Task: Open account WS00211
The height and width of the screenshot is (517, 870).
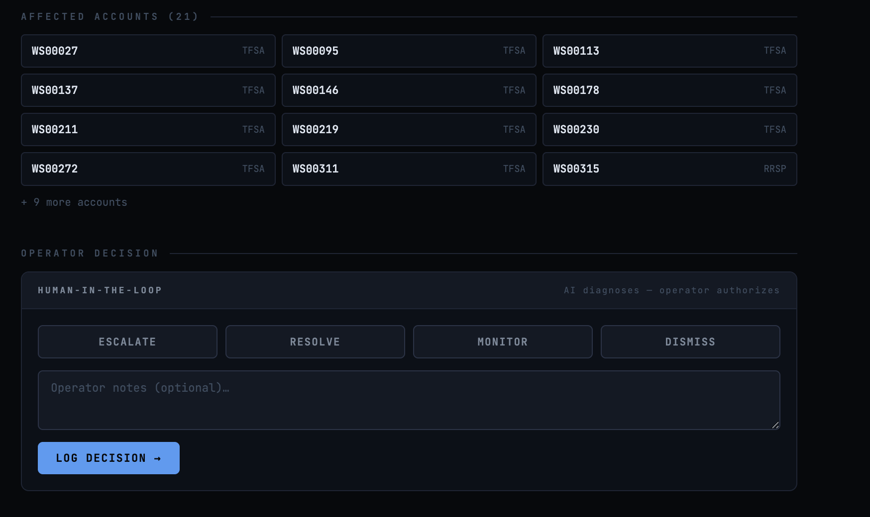Action: 148,129
